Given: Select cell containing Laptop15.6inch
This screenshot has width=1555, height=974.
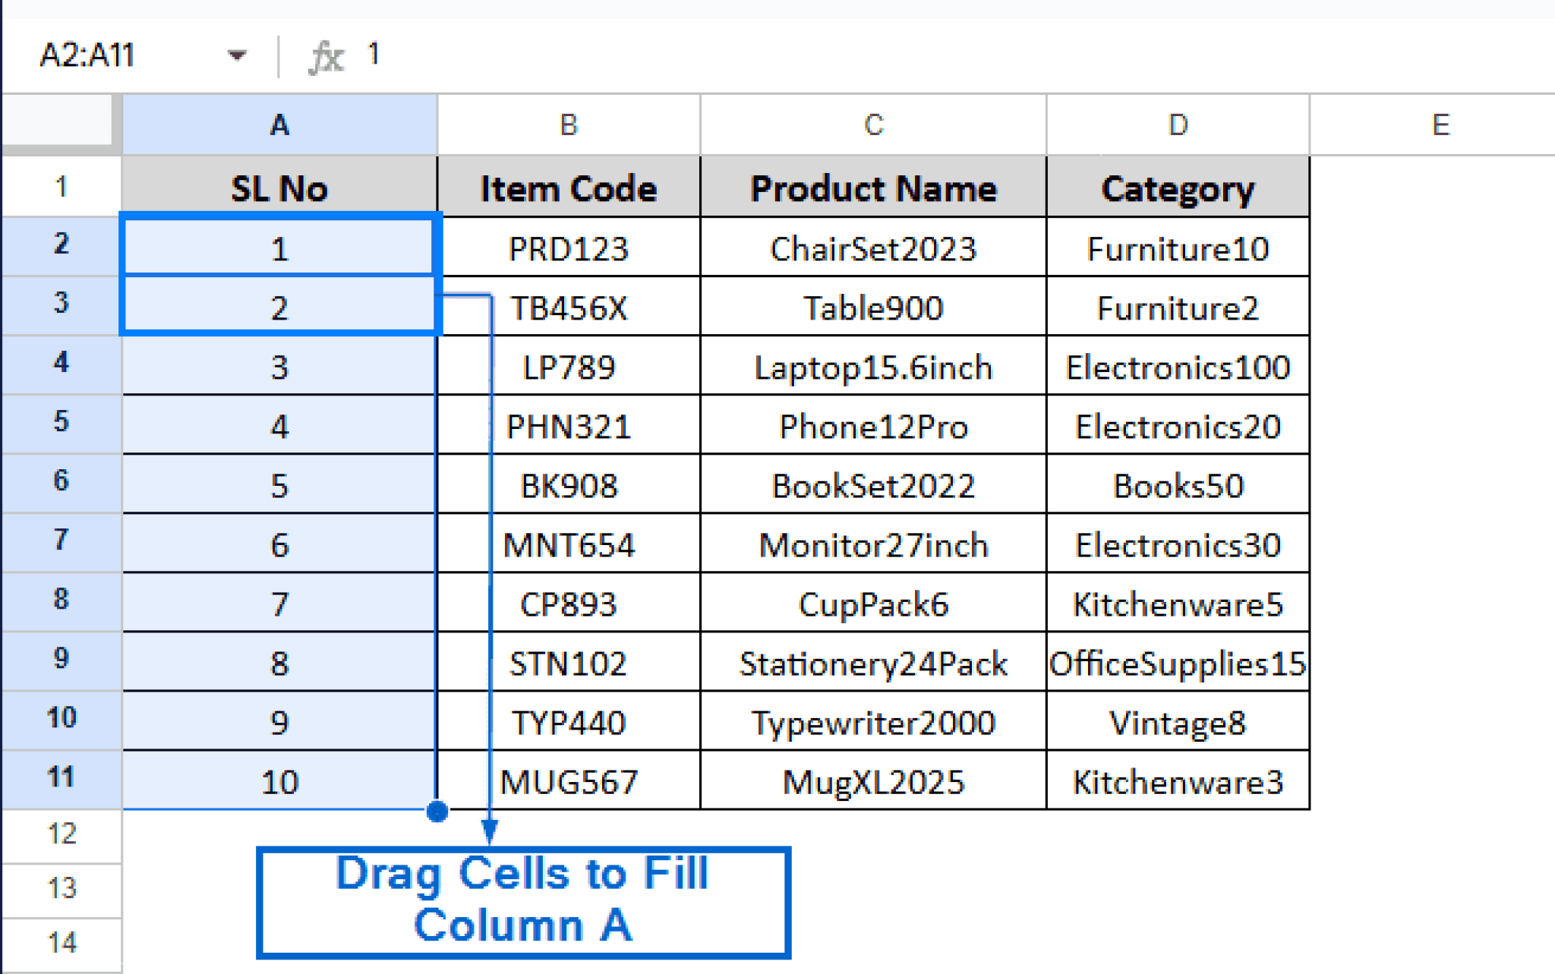Looking at the screenshot, I should (x=872, y=367).
